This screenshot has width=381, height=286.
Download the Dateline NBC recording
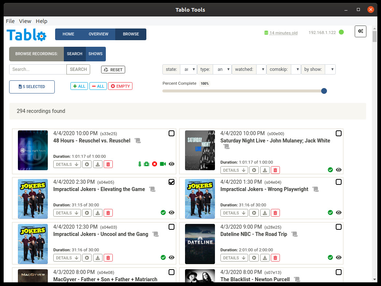[265, 258]
